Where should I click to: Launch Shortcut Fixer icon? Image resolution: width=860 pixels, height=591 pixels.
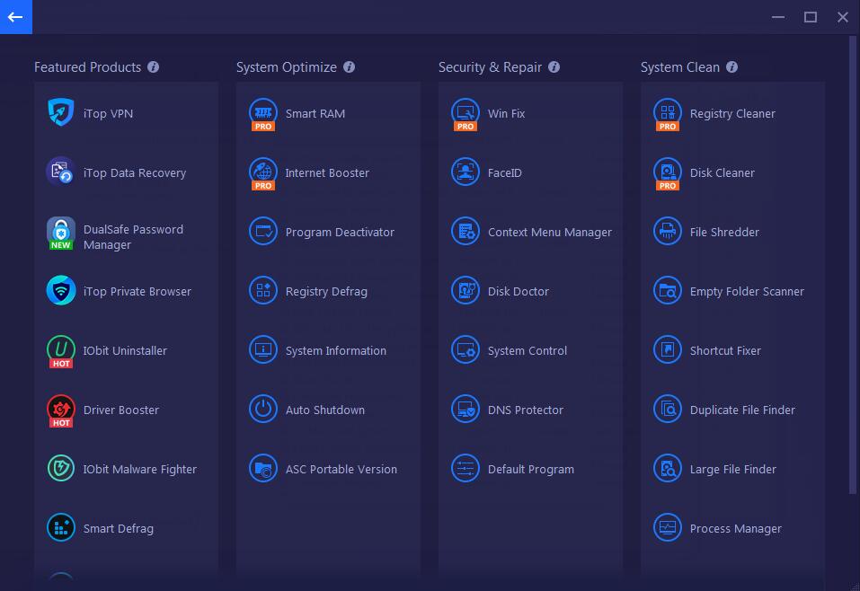[668, 349]
